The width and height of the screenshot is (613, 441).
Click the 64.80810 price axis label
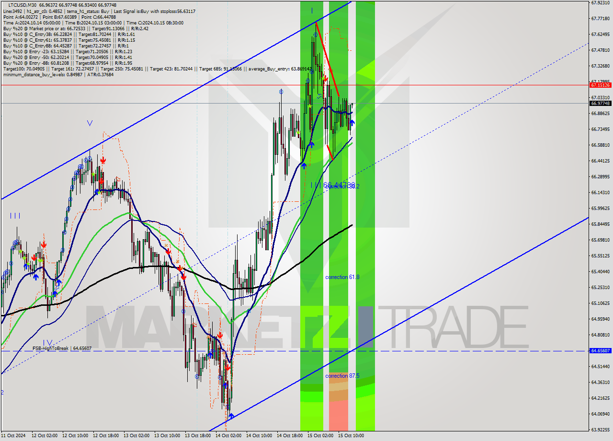click(601, 335)
